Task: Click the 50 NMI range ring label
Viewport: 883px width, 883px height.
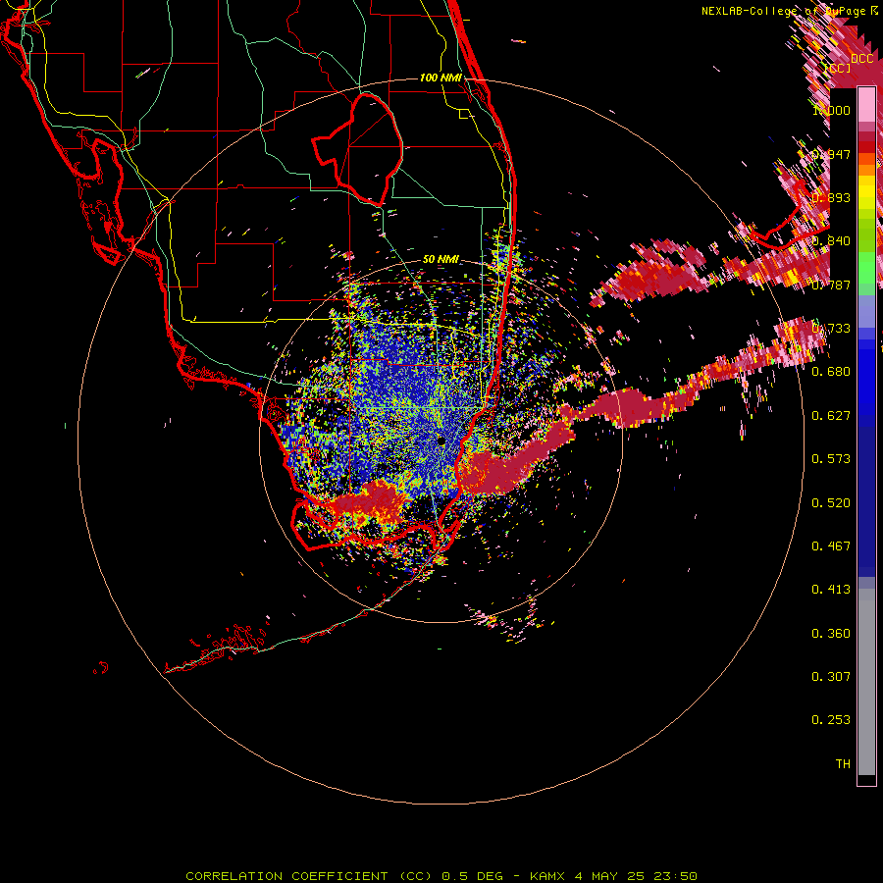Action: coord(441,259)
